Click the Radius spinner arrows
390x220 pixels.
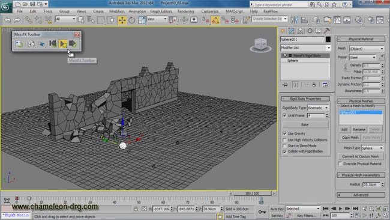click(x=383, y=185)
